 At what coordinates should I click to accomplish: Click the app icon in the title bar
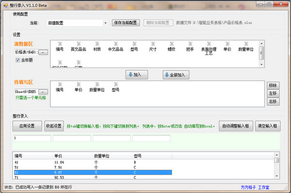pyautogui.click(x=6, y=5)
